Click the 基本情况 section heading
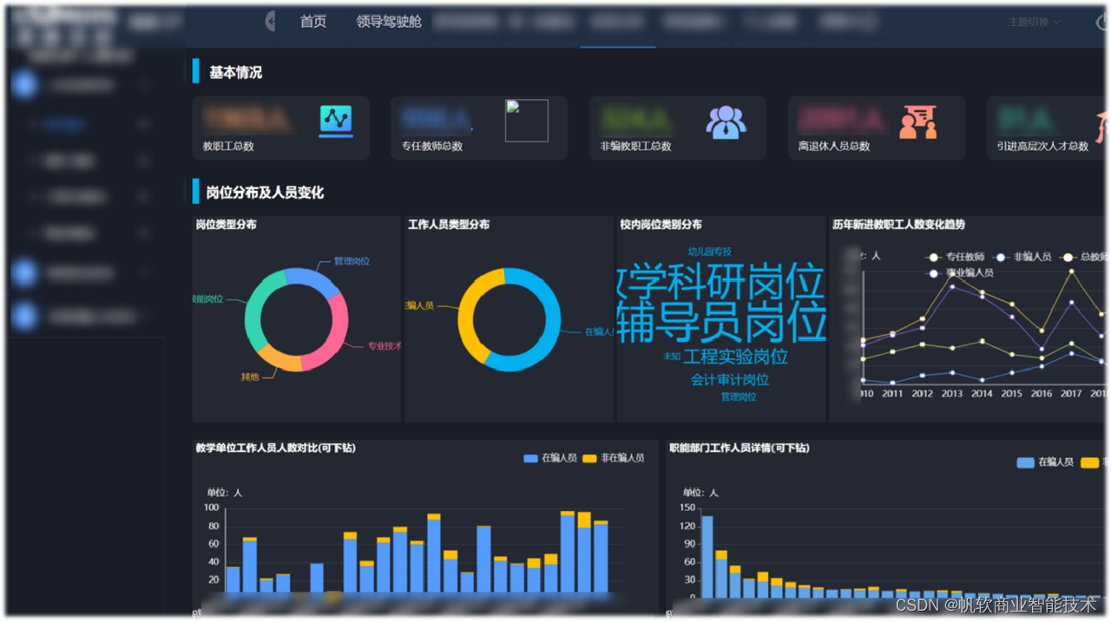The width and height of the screenshot is (1111, 622). (235, 73)
